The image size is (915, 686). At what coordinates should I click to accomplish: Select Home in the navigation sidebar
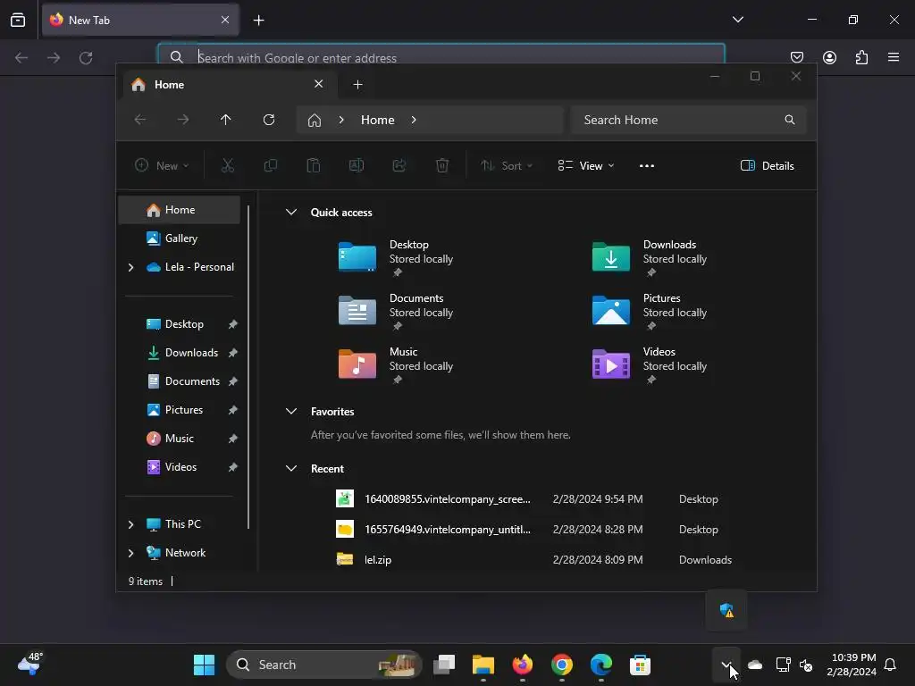pyautogui.click(x=179, y=210)
